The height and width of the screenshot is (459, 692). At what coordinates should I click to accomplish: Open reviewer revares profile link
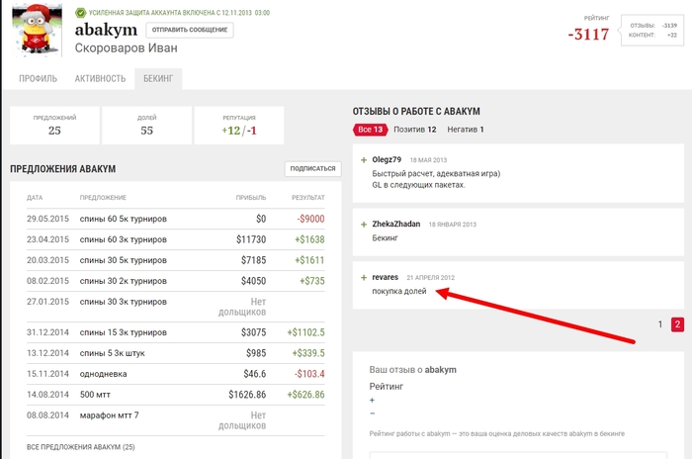385,277
